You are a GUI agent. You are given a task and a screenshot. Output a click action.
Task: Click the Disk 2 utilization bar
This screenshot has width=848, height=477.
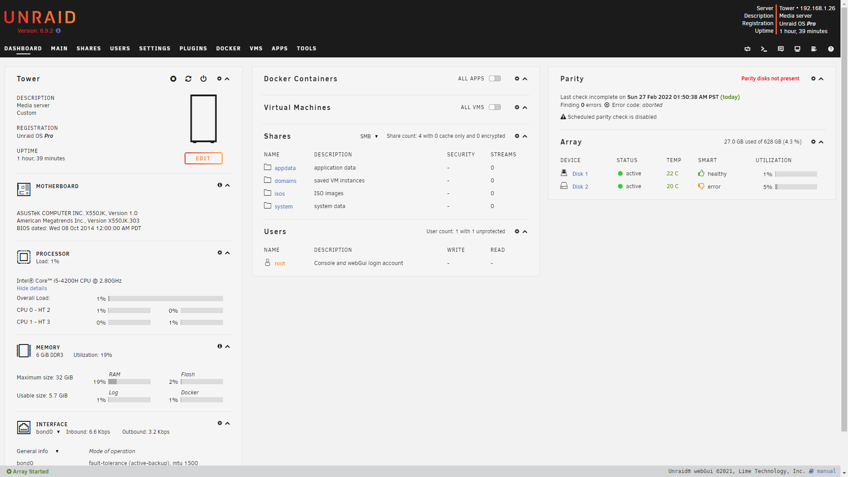tap(795, 187)
